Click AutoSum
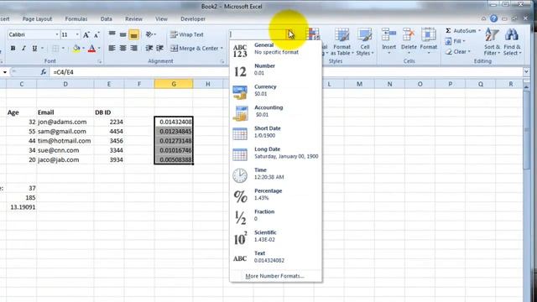The image size is (537, 302). tap(462, 31)
